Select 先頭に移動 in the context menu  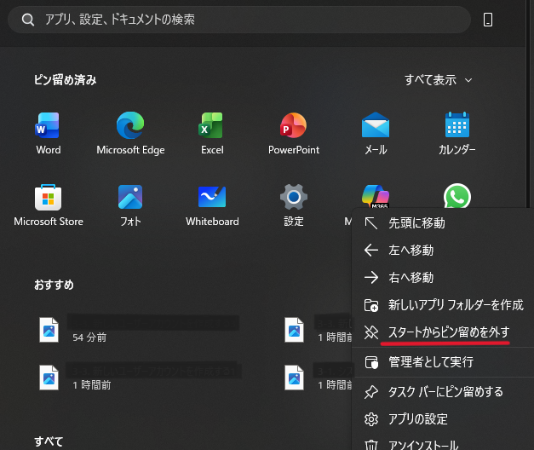(443, 223)
